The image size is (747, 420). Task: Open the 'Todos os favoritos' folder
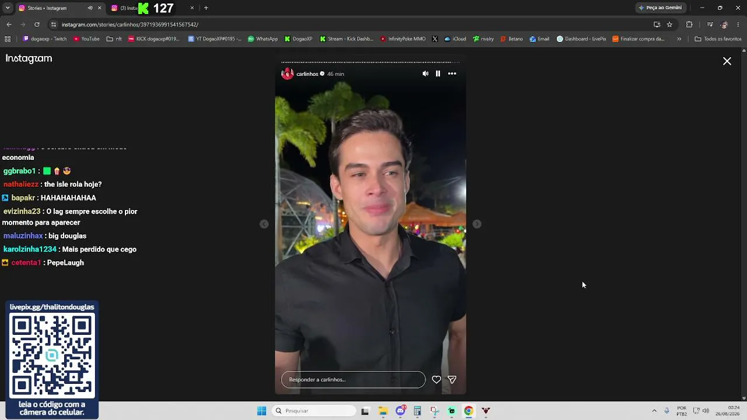pyautogui.click(x=718, y=39)
